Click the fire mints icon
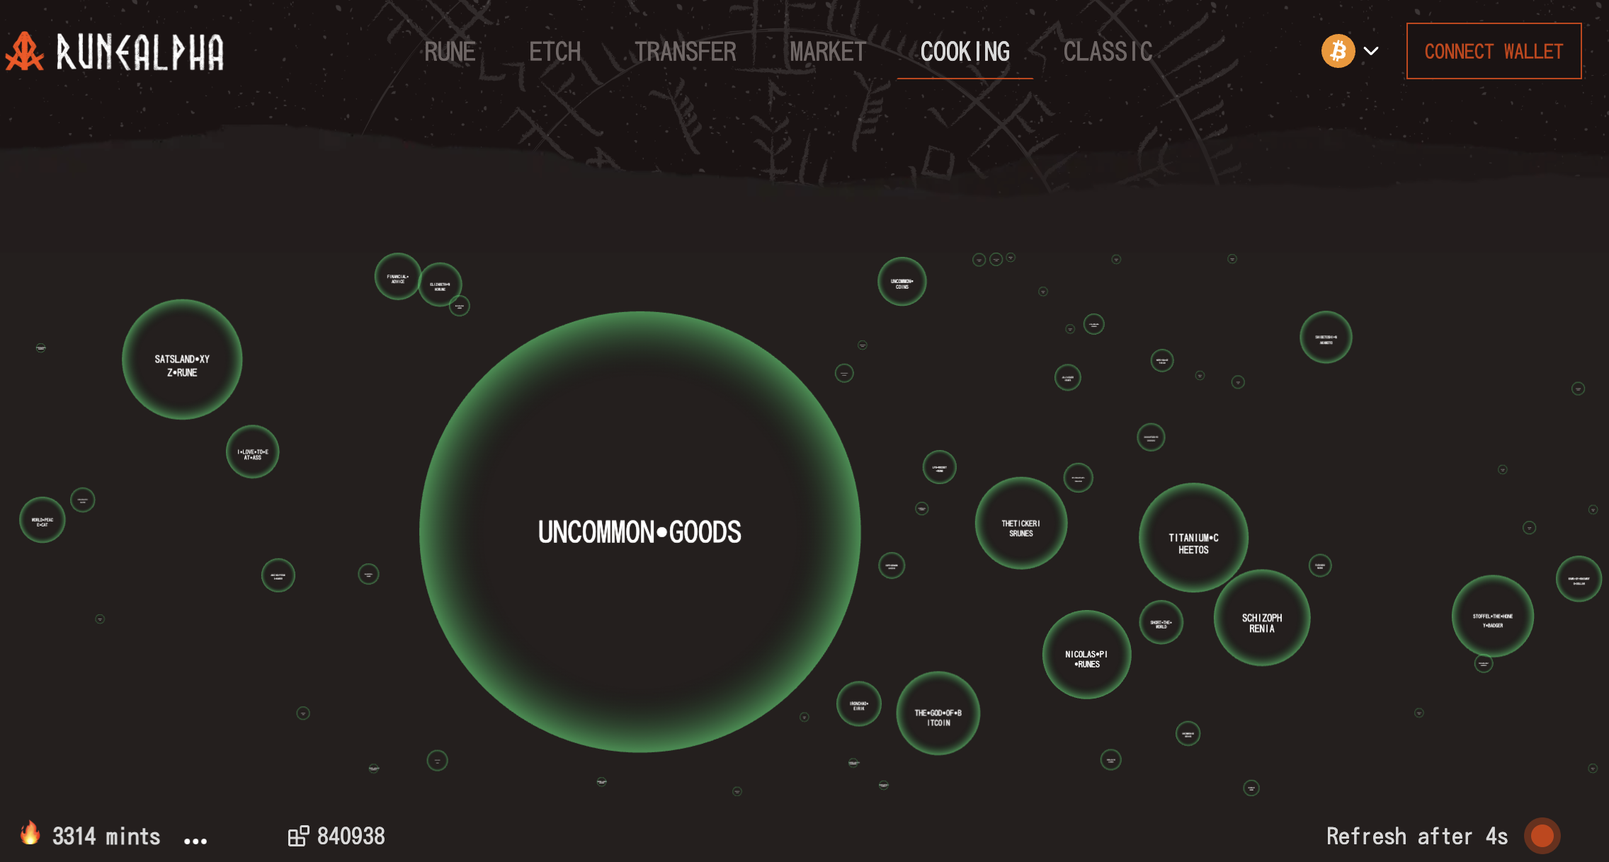Viewport: 1609px width, 862px height. click(30, 834)
